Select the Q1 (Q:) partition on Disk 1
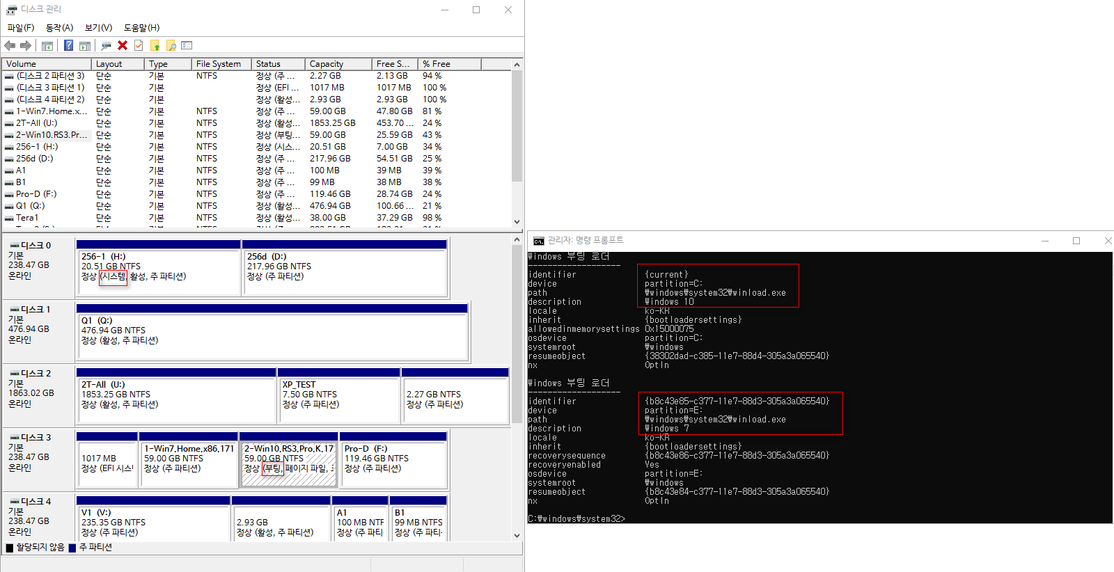Viewport: 1114px width, 572px height. tap(272, 332)
